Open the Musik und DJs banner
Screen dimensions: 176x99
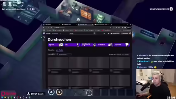89,45
